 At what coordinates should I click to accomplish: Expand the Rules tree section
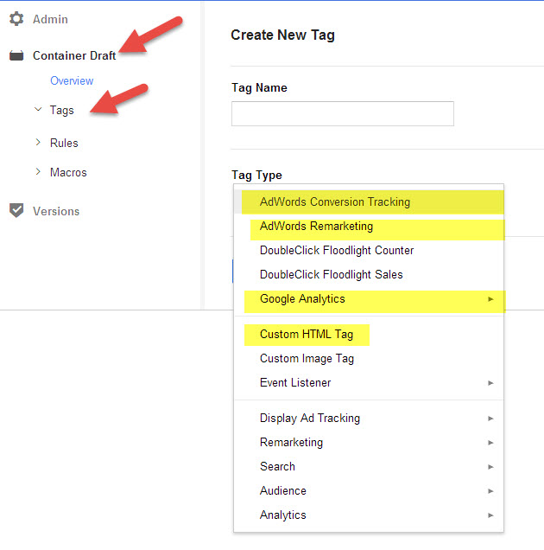pyautogui.click(x=37, y=142)
